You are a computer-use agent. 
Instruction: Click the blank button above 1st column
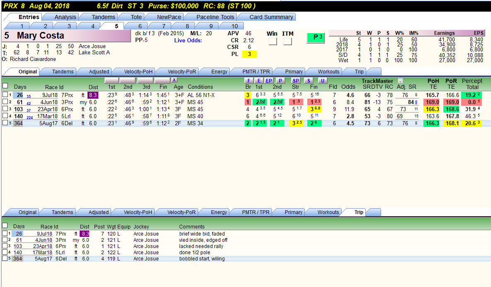[112, 80]
